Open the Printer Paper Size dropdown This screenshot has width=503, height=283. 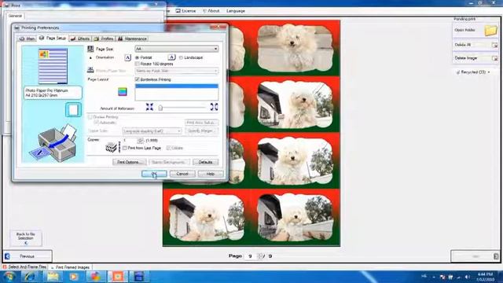(177, 71)
